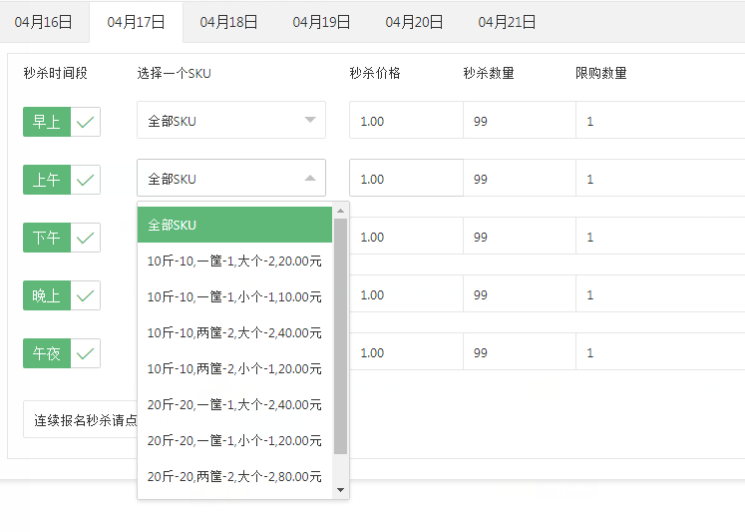This screenshot has width=745, height=532.
Task: Collapse the 上午 row SKU dropdown
Action: click(231, 178)
